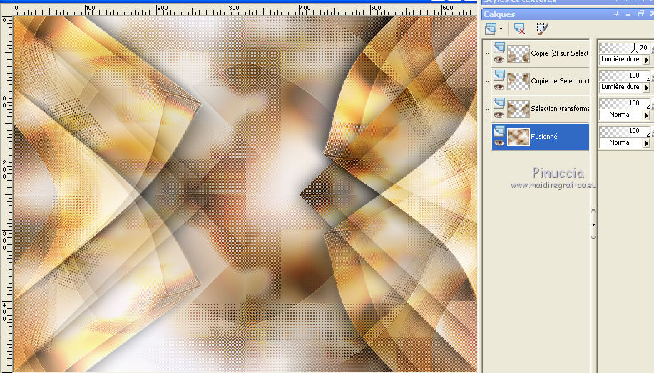Select layer named Sélection transformée
Screen dimensions: 654x373
pos(560,109)
